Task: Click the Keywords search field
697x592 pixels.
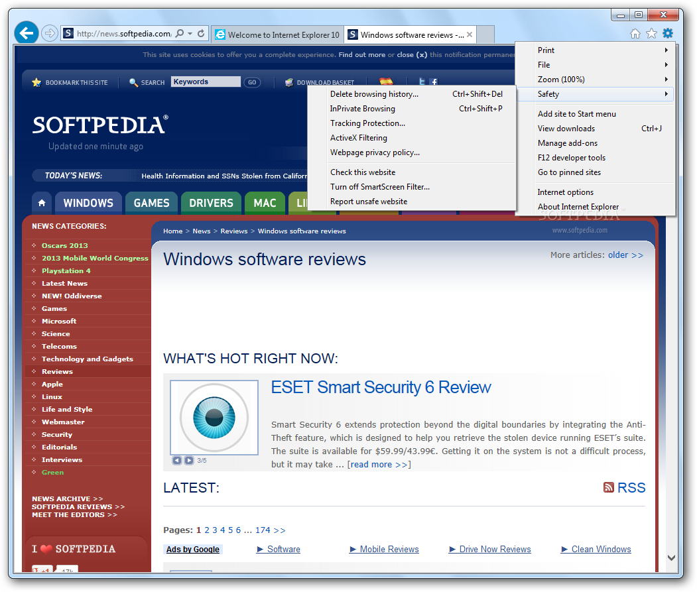Action: coord(206,82)
